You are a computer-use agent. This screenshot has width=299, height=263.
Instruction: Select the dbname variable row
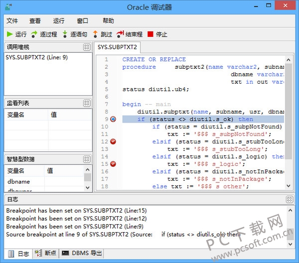44,182
